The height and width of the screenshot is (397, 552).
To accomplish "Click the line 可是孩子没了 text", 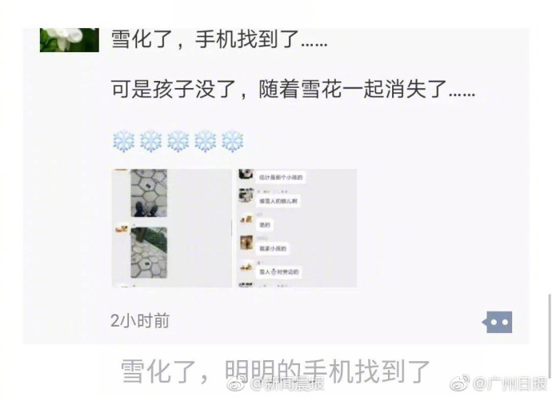I will point(293,89).
